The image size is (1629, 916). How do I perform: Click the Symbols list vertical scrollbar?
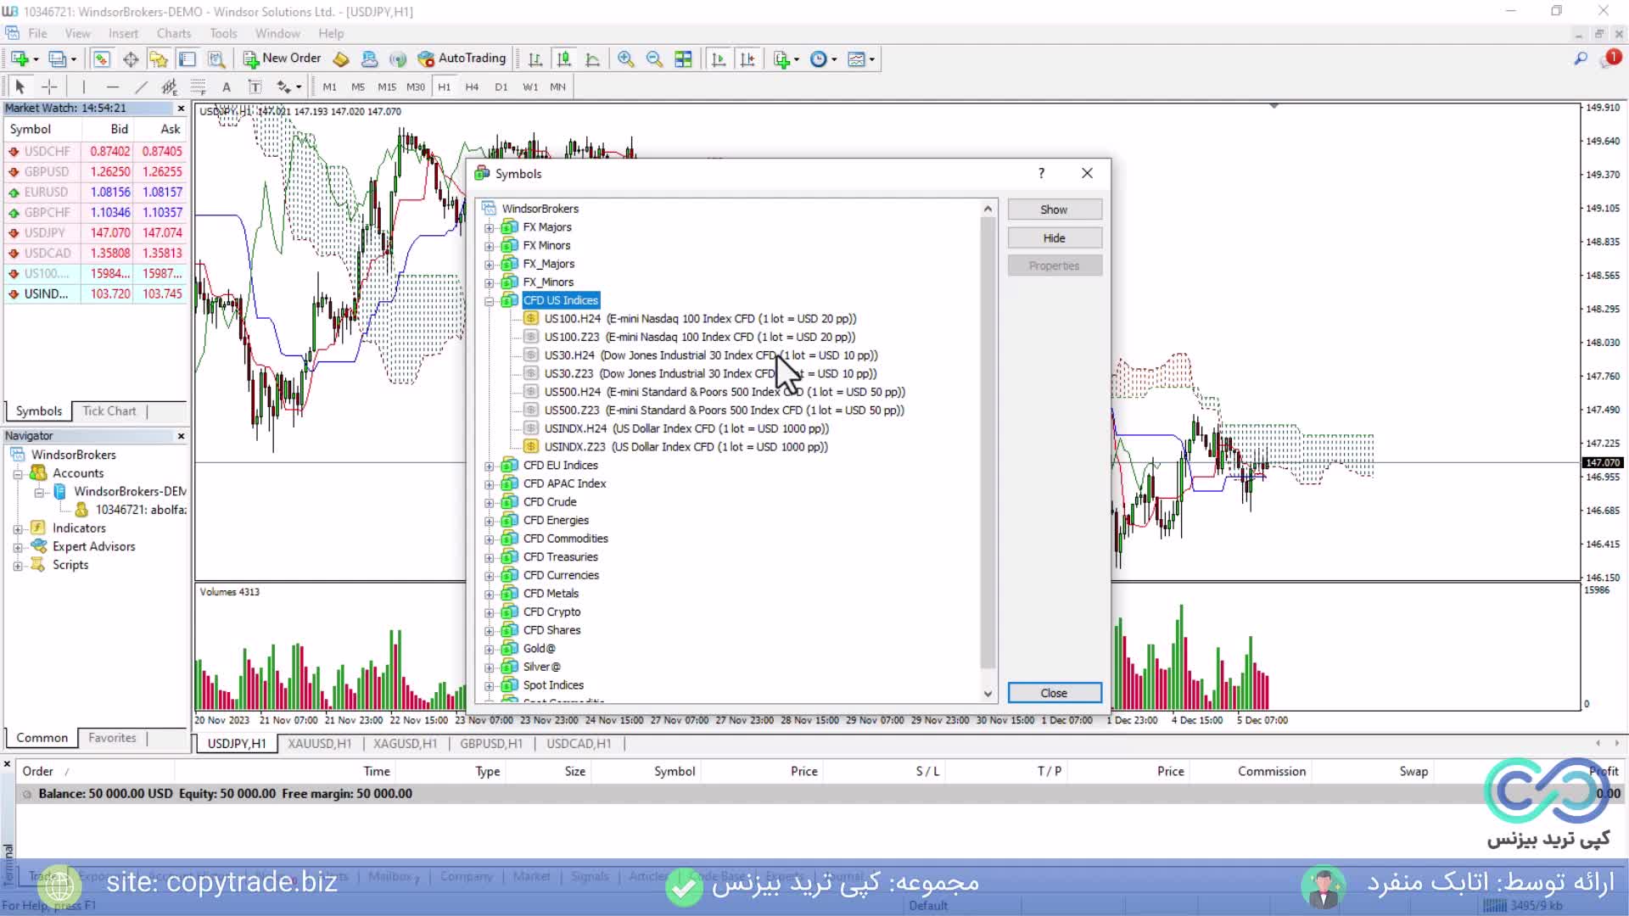point(988,441)
